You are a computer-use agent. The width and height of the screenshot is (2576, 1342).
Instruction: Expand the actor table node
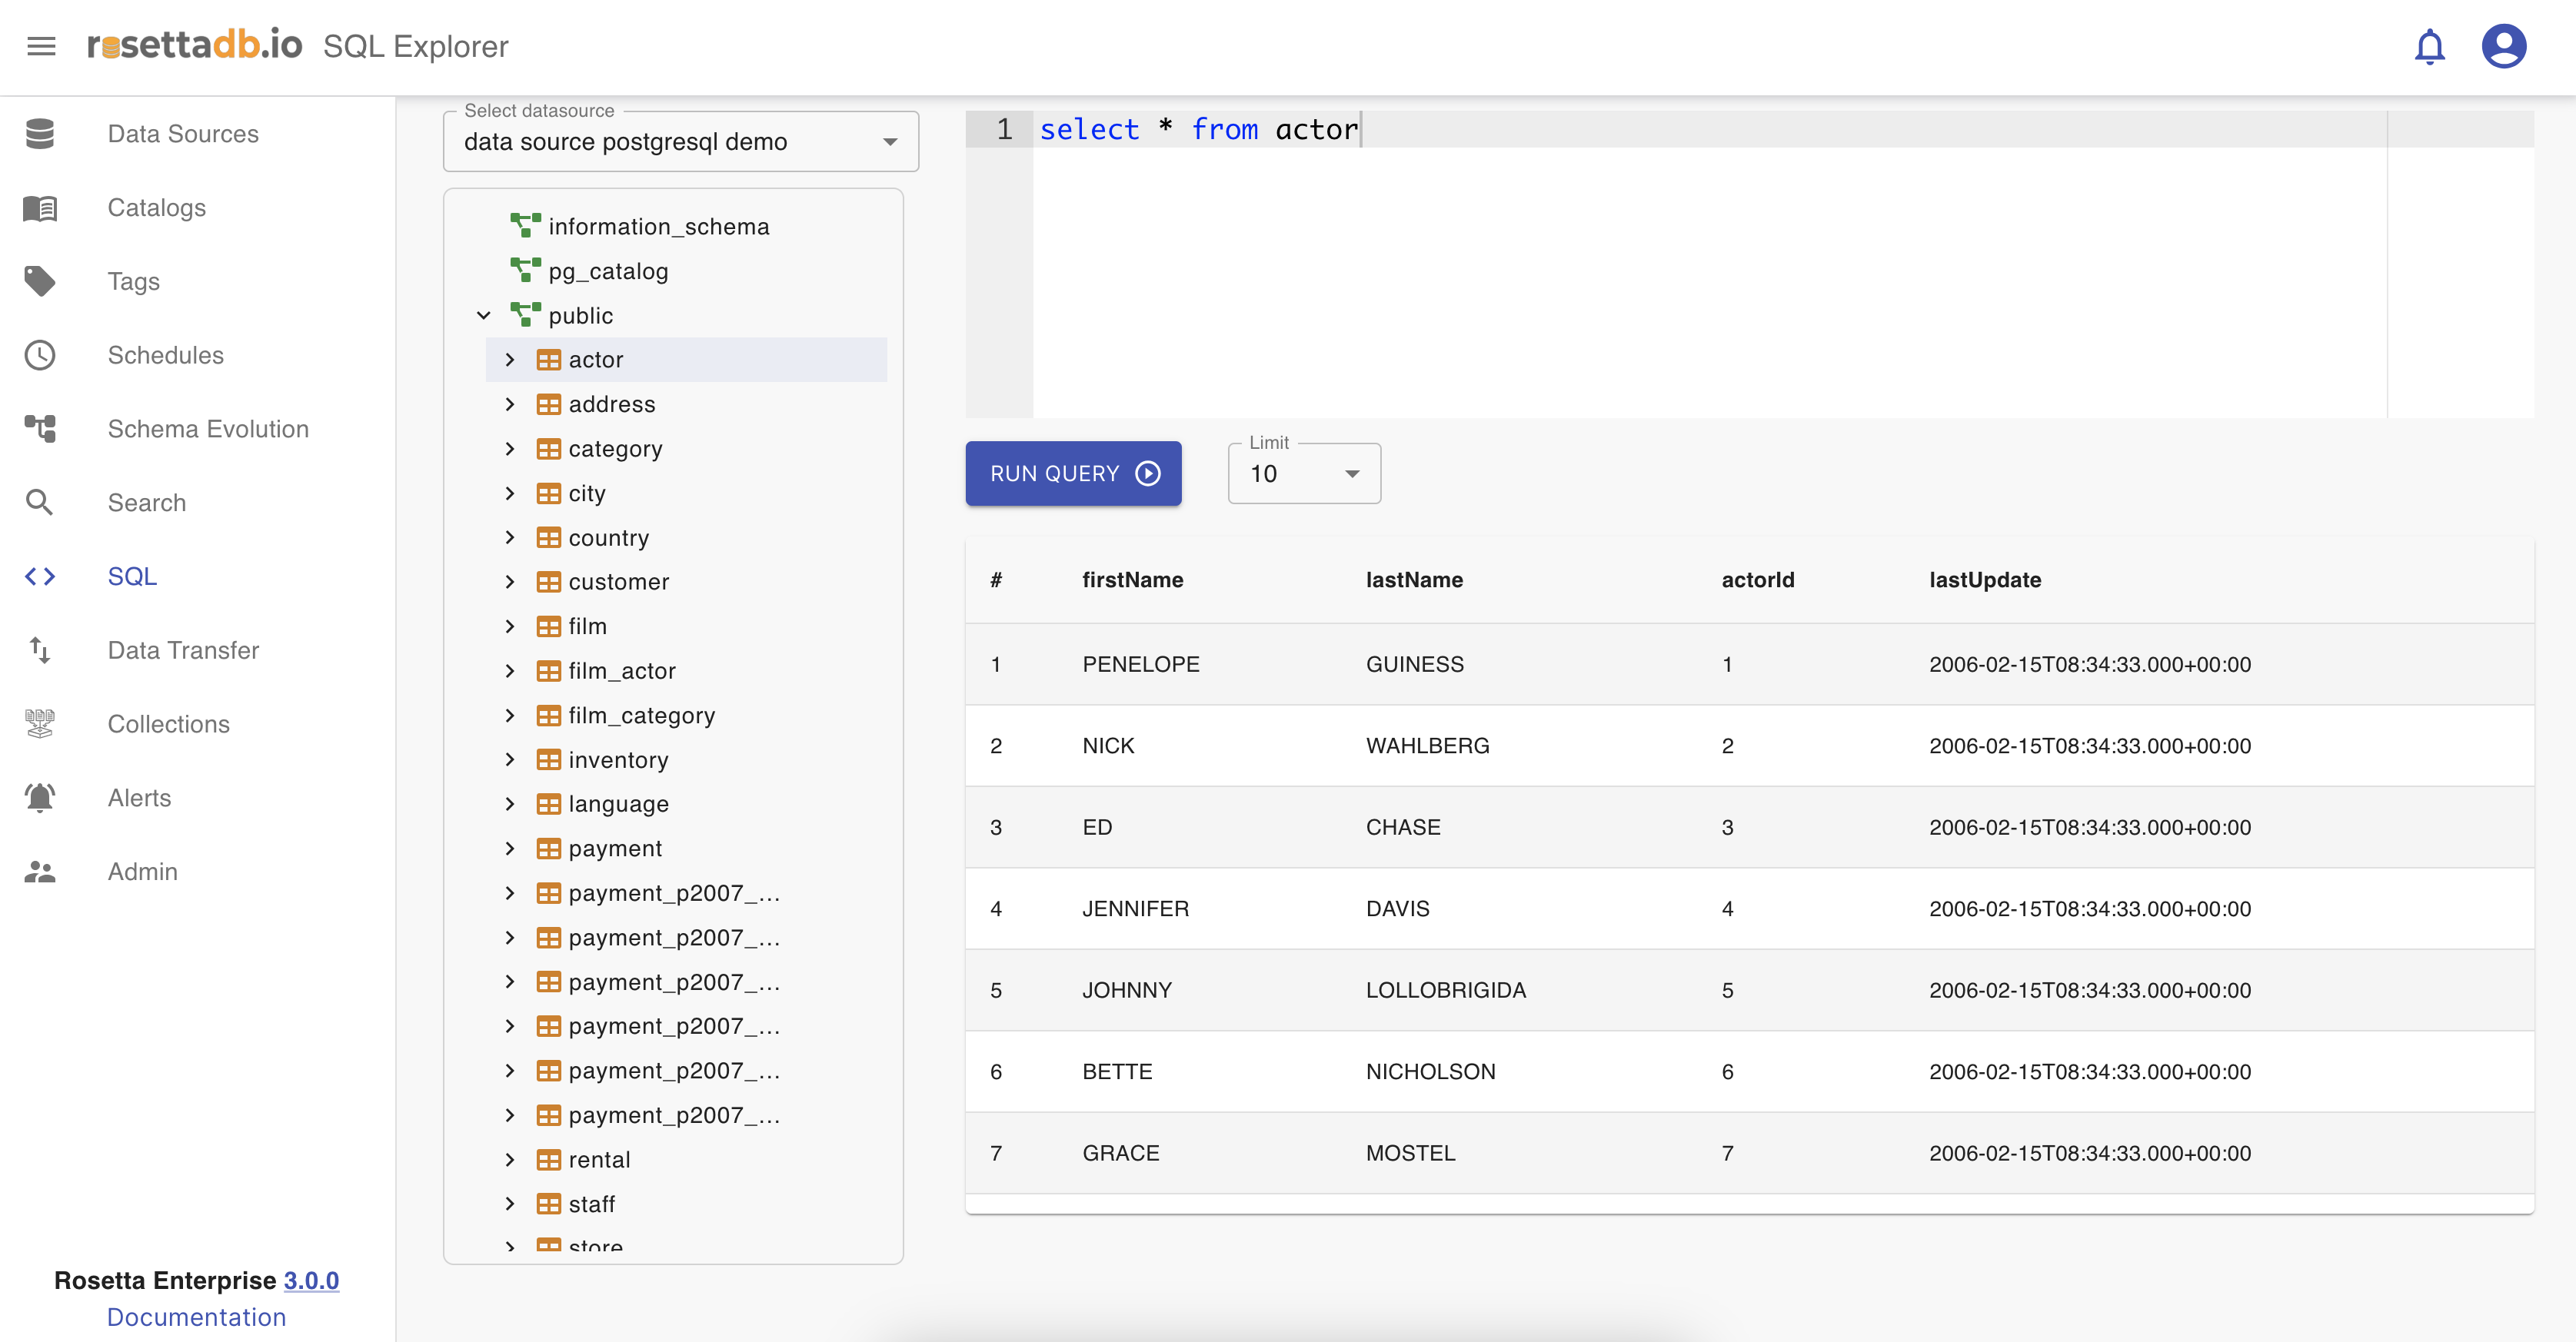tap(510, 360)
